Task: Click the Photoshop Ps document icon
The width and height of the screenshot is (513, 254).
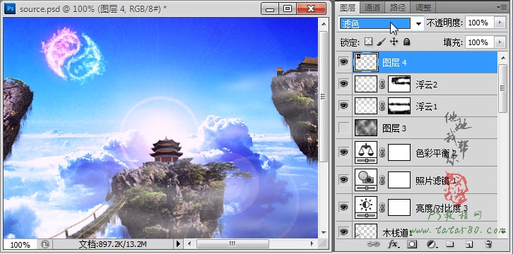Action: click(x=10, y=8)
